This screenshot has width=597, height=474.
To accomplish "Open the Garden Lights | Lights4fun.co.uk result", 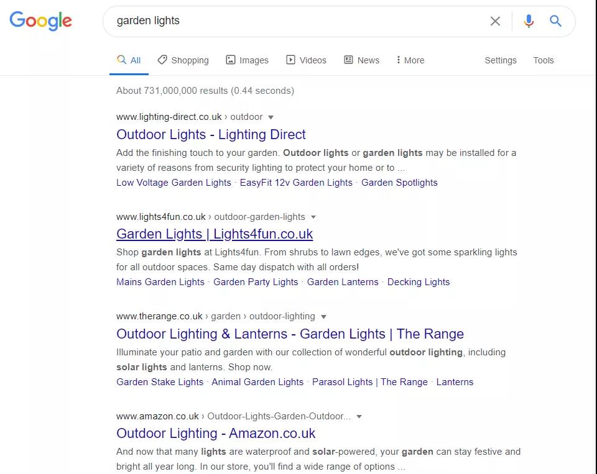I will pos(215,234).
